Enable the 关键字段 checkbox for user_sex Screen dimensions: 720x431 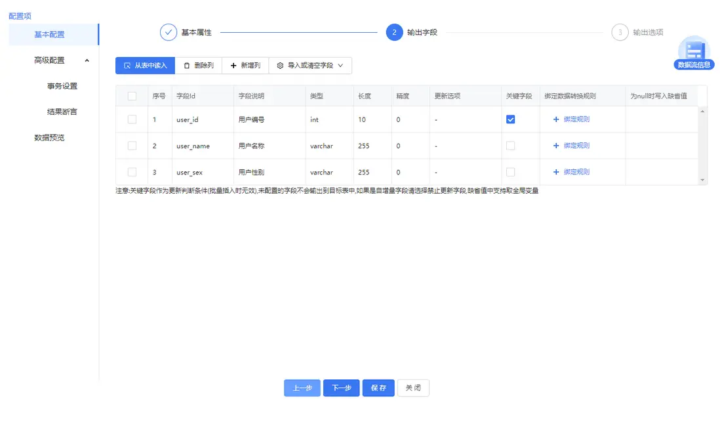click(511, 171)
